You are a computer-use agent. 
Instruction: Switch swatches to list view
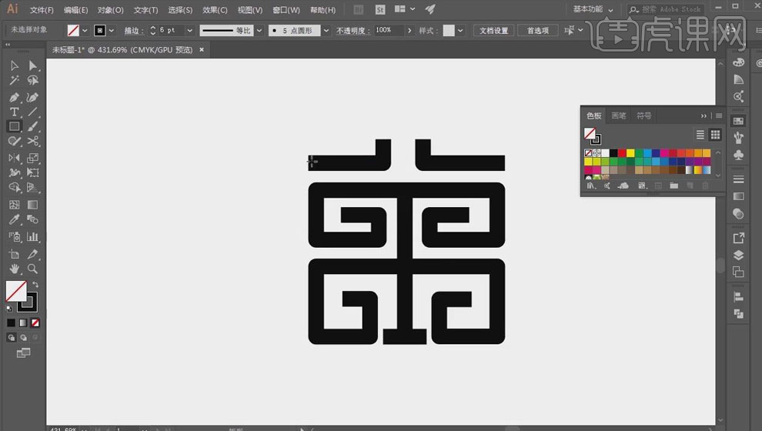(x=700, y=135)
